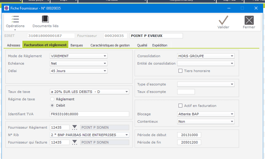Select the Règlement tax regime radio
265x159 pixels.
[52, 99]
